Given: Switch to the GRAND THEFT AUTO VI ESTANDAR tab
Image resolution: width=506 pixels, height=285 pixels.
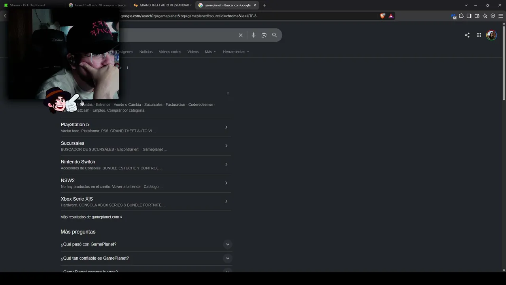Looking at the screenshot, I should [162, 5].
